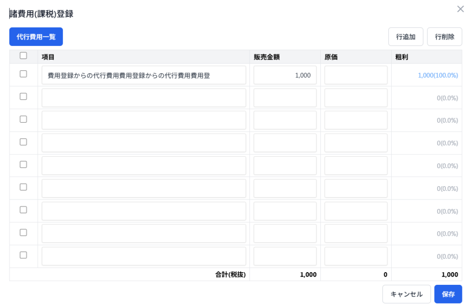Viewport: 466px width, 308px height.
Task: Close the 諸費用(課税)登録 dialog with X
Action: (460, 9)
